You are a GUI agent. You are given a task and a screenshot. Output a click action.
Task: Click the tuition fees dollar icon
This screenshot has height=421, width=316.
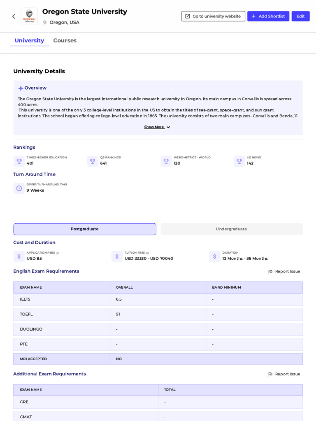[117, 257]
